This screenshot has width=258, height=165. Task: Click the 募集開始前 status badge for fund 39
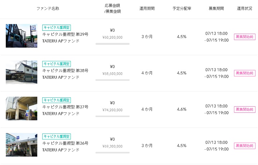pos(245,37)
